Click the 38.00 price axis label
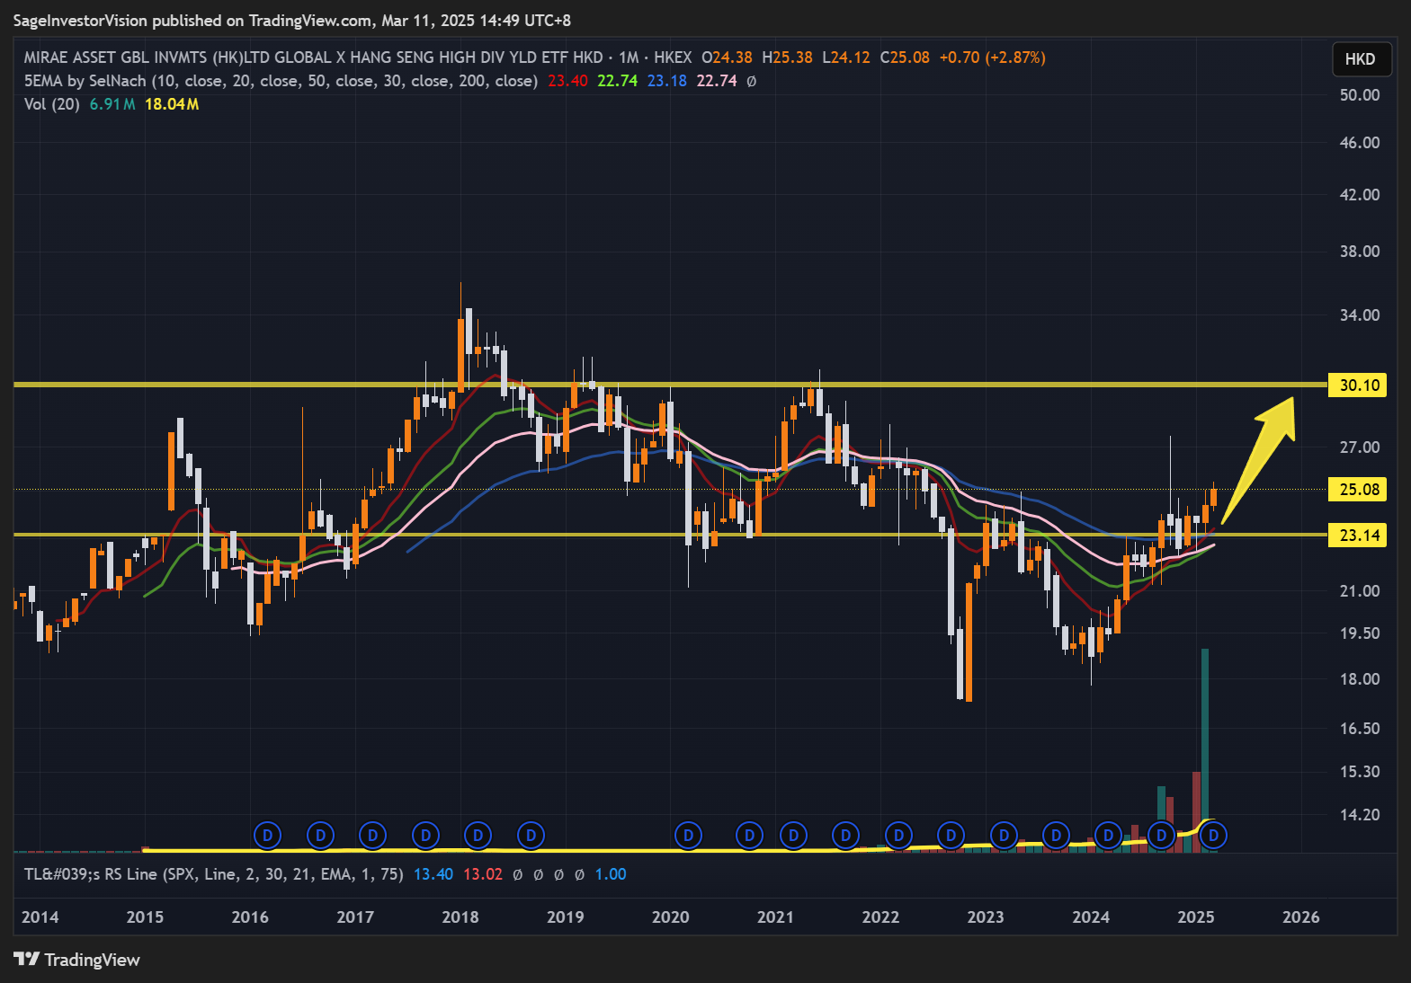 [1359, 252]
